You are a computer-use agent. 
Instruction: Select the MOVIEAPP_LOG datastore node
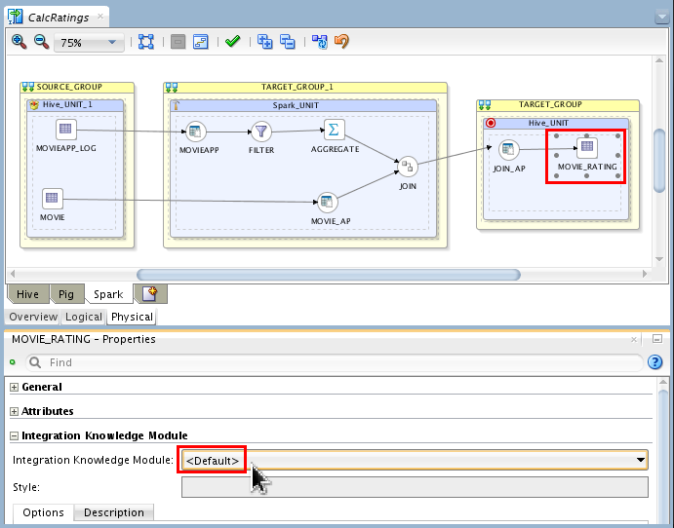(65, 129)
